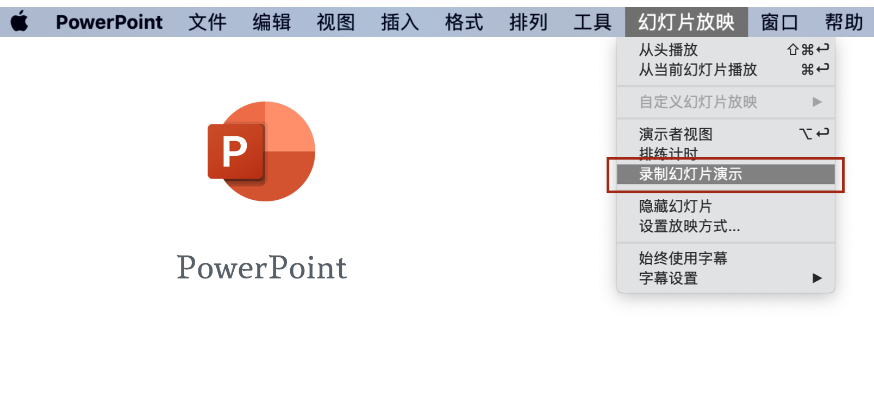Expand the 自定义幻灯片放映 submenu
Viewport: 874px width, 418px height.
[726, 102]
